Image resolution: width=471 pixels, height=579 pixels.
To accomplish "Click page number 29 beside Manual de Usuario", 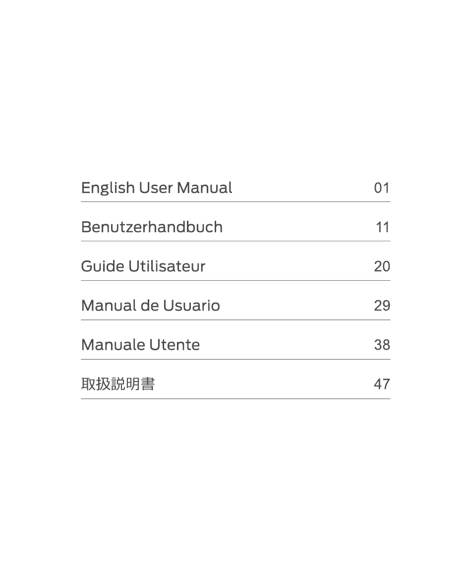I will click(x=382, y=306).
